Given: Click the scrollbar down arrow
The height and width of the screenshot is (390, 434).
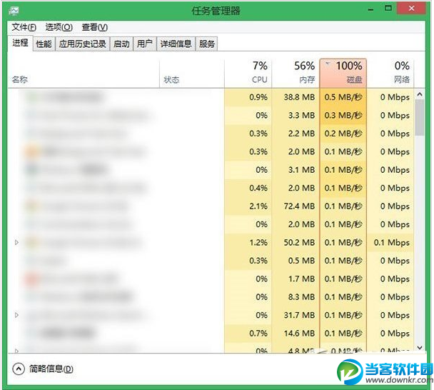Looking at the screenshot, I should (x=420, y=347).
